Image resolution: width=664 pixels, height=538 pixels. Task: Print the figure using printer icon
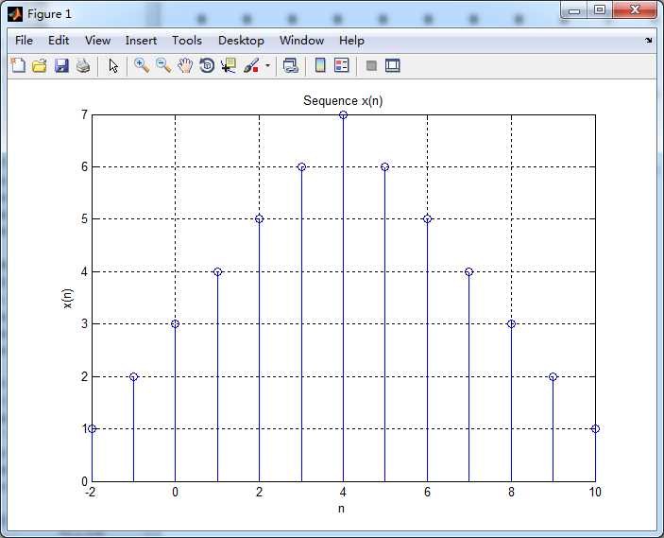click(83, 65)
